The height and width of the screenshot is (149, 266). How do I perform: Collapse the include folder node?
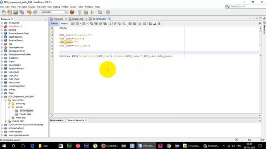coord(9,107)
